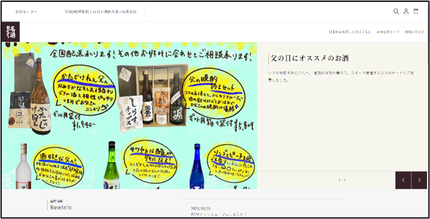Click the Father's Day sake banner image
This screenshot has width=430, height=219.
(129, 116)
